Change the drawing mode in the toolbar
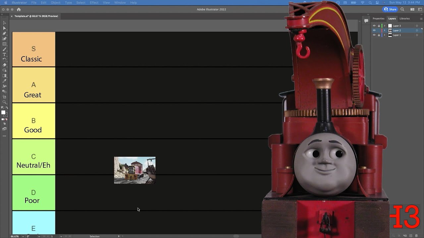 point(4,124)
